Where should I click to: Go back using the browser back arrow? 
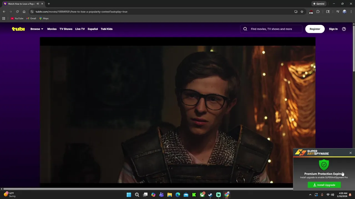pyautogui.click(x=4, y=12)
